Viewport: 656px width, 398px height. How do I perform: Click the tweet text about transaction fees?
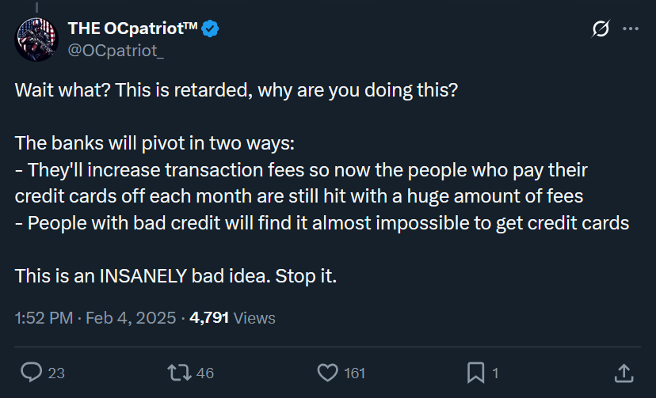point(301,183)
